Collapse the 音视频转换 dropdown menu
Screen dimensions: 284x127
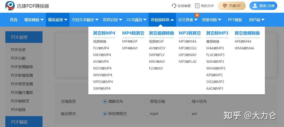coord(162,20)
